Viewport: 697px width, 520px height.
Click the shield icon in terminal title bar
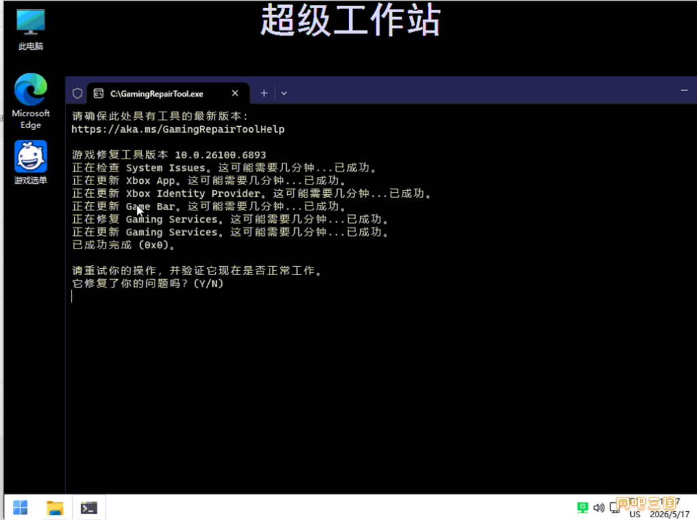(x=78, y=93)
